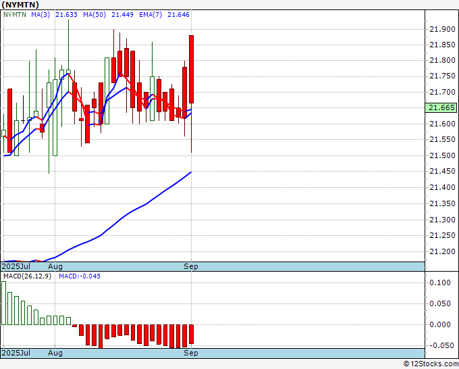Click the 21.400 price axis label
Screen dimensions: 459x369
pyautogui.click(x=442, y=187)
